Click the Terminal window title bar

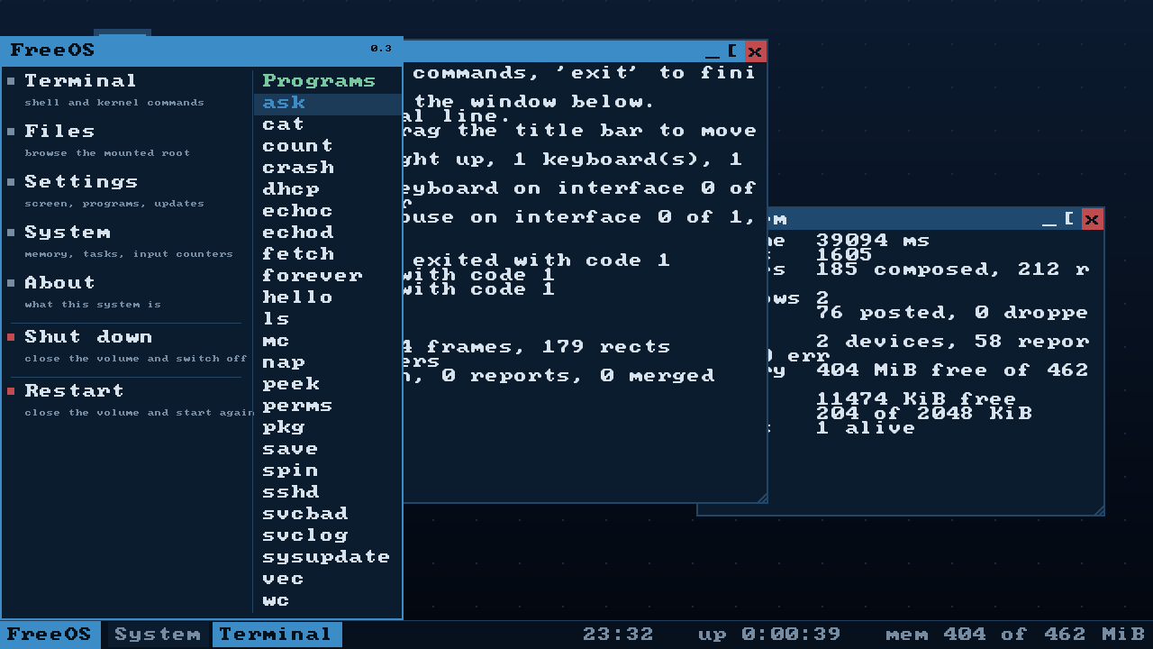tap(551, 51)
